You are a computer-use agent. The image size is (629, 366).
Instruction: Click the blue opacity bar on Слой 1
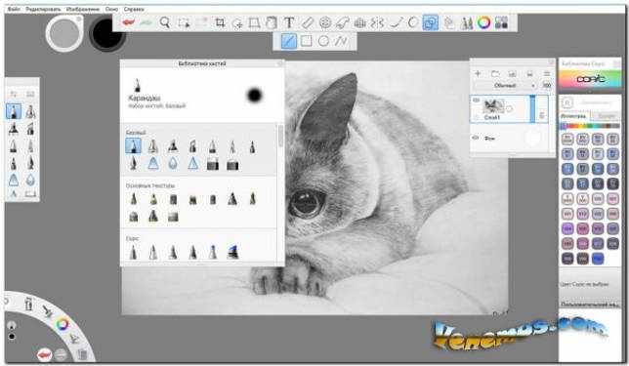[x=532, y=109]
